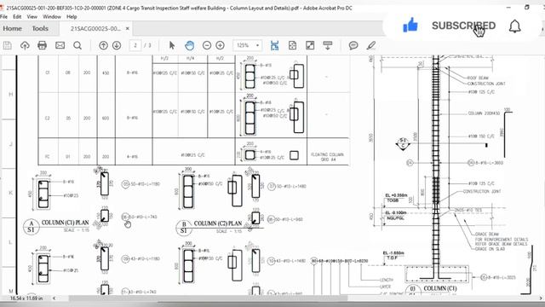Click the FLOATING COLUMN table note

[x=327, y=157]
